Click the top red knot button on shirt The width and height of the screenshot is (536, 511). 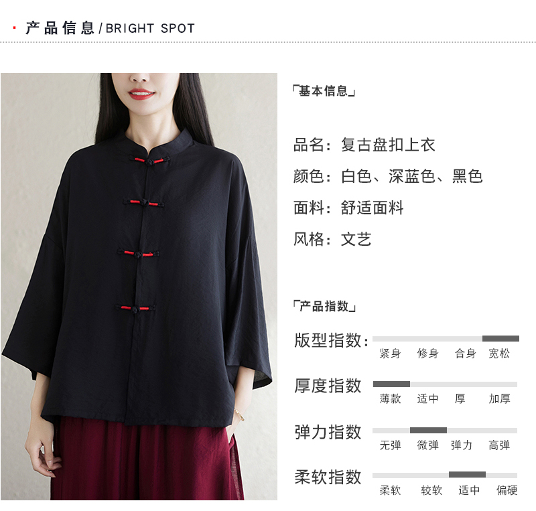[149, 161]
